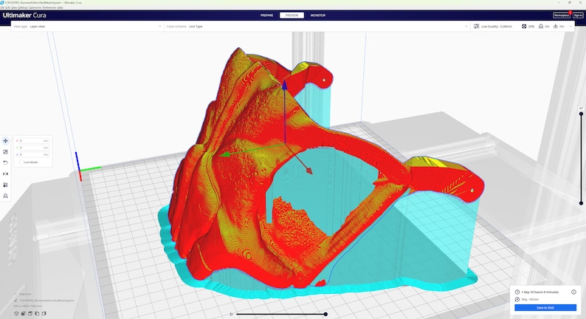
Task: Switch to right side view icon
Action: click(44, 313)
